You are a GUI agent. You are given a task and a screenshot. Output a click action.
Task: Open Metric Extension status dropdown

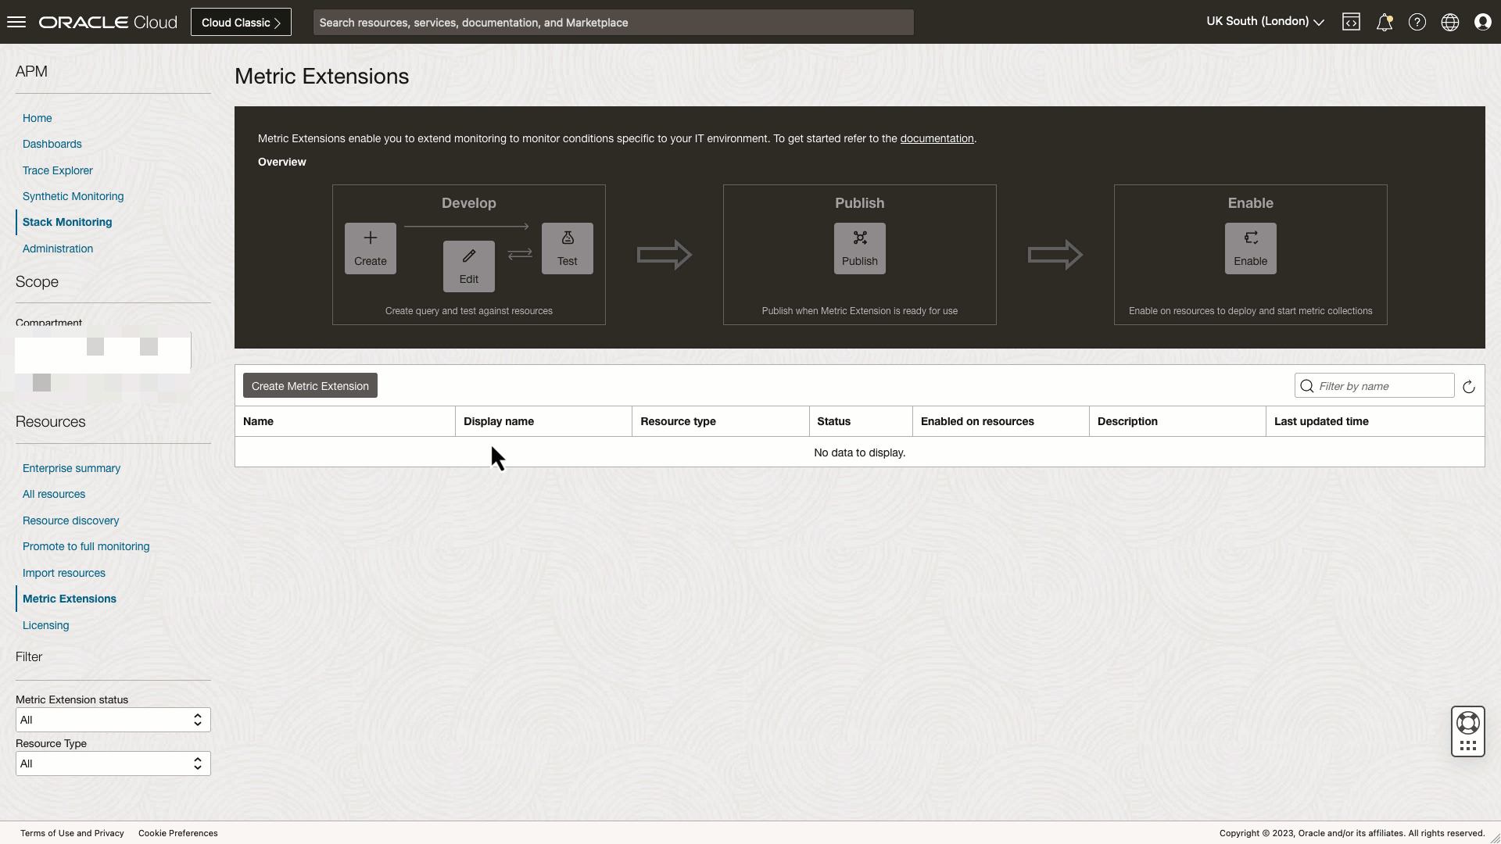point(113,720)
